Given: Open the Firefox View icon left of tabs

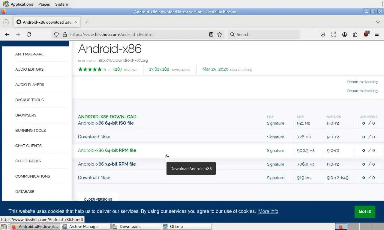Looking at the screenshot, I should (x=6, y=22).
